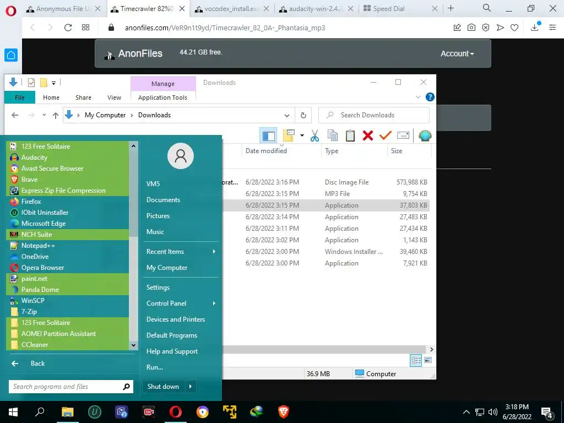Click the Manage contextual tab

pyautogui.click(x=163, y=84)
